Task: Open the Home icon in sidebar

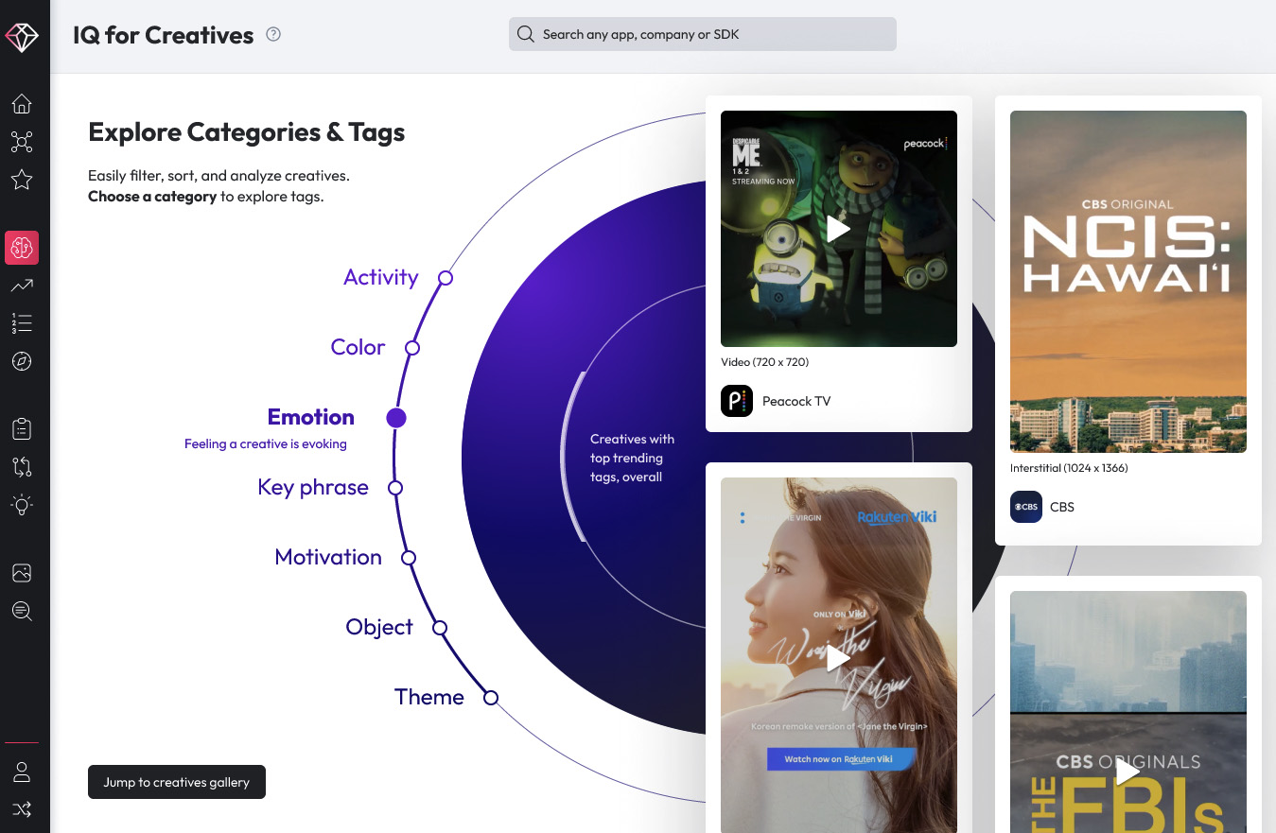Action: pyautogui.click(x=22, y=104)
